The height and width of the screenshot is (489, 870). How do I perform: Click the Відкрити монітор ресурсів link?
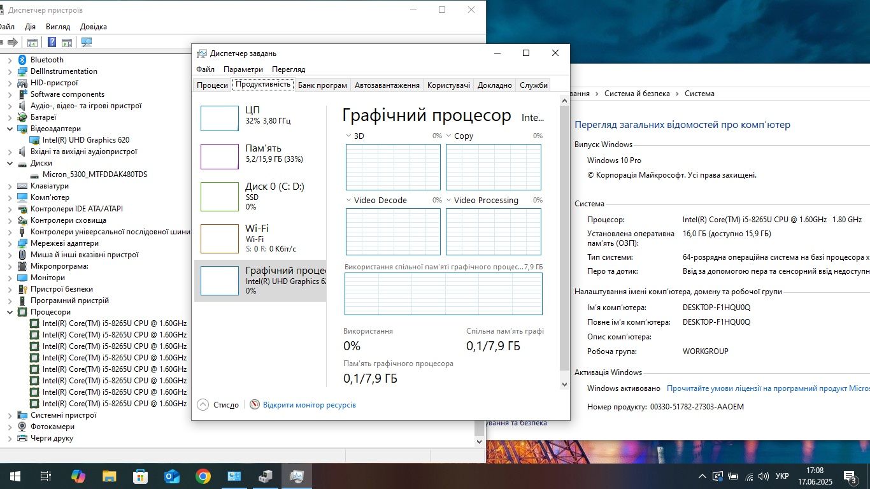(x=309, y=405)
